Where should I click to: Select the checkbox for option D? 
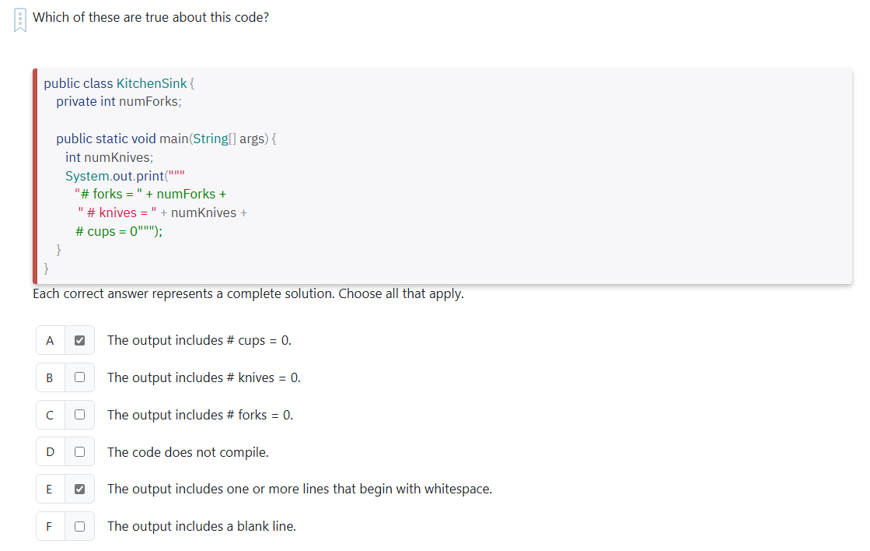coord(79,451)
